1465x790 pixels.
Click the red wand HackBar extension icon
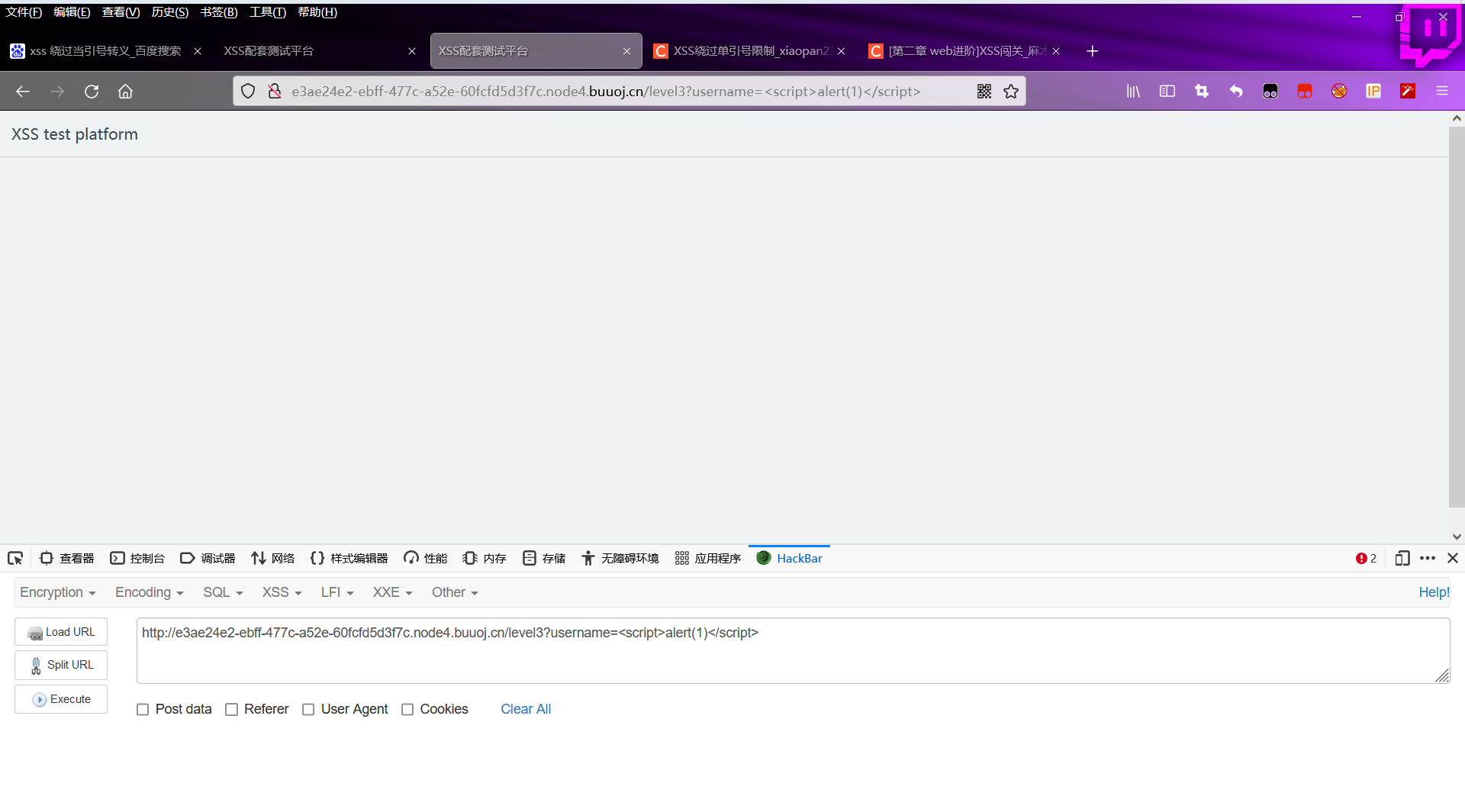(1408, 91)
